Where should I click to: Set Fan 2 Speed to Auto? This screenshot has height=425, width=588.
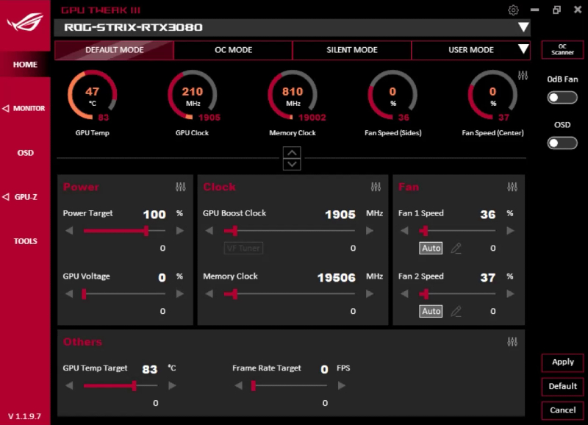431,311
